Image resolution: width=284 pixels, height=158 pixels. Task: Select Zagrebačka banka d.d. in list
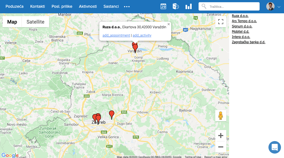tap(248, 42)
